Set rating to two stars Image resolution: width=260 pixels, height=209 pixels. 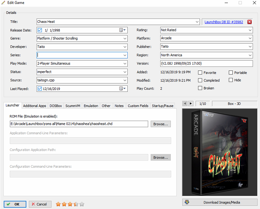(x=64, y=204)
